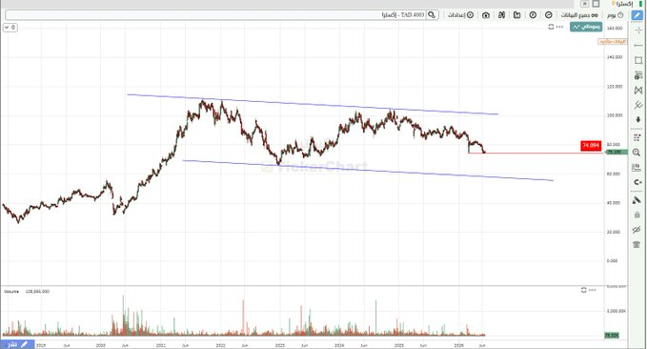Click the teal indicator button on chart

586,27
